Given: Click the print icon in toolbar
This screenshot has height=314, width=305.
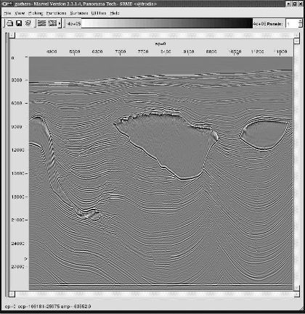Looking at the screenshot, I should click(9, 23).
